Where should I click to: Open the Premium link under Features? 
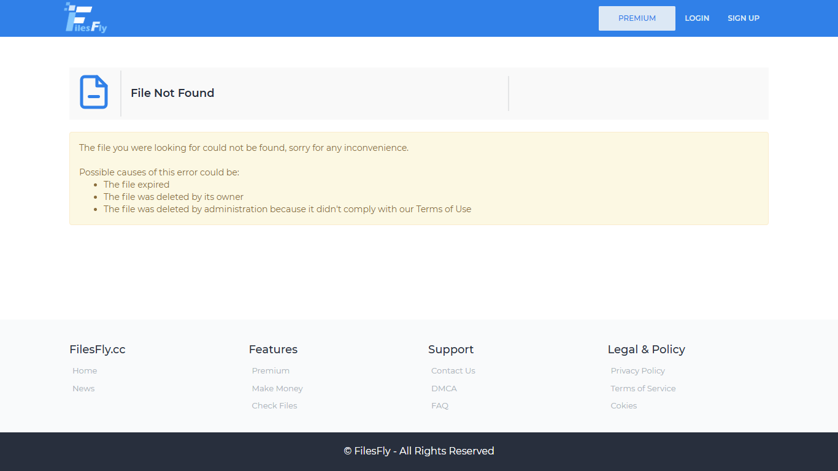tap(271, 371)
